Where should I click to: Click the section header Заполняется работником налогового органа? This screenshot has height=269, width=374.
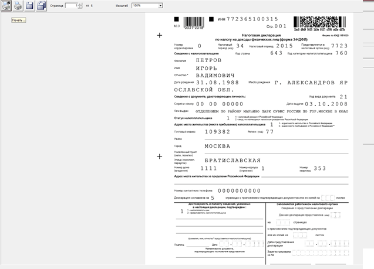coord(307,205)
